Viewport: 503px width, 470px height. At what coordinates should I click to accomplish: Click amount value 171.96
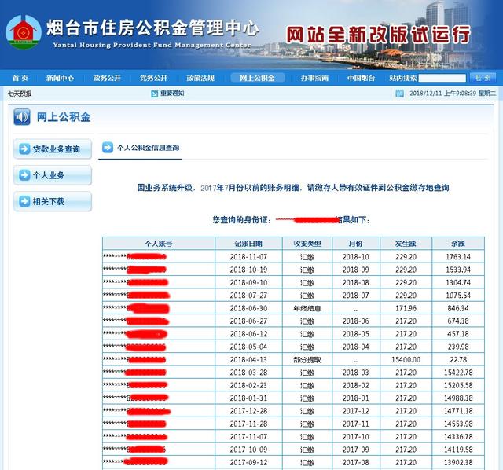coord(406,308)
